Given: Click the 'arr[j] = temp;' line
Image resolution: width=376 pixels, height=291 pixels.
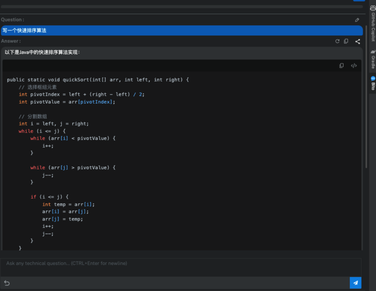Looking at the screenshot, I should 63,219.
